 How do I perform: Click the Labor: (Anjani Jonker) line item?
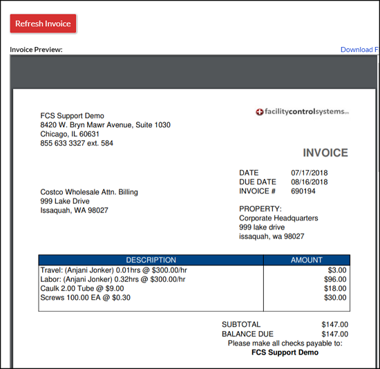click(x=113, y=279)
